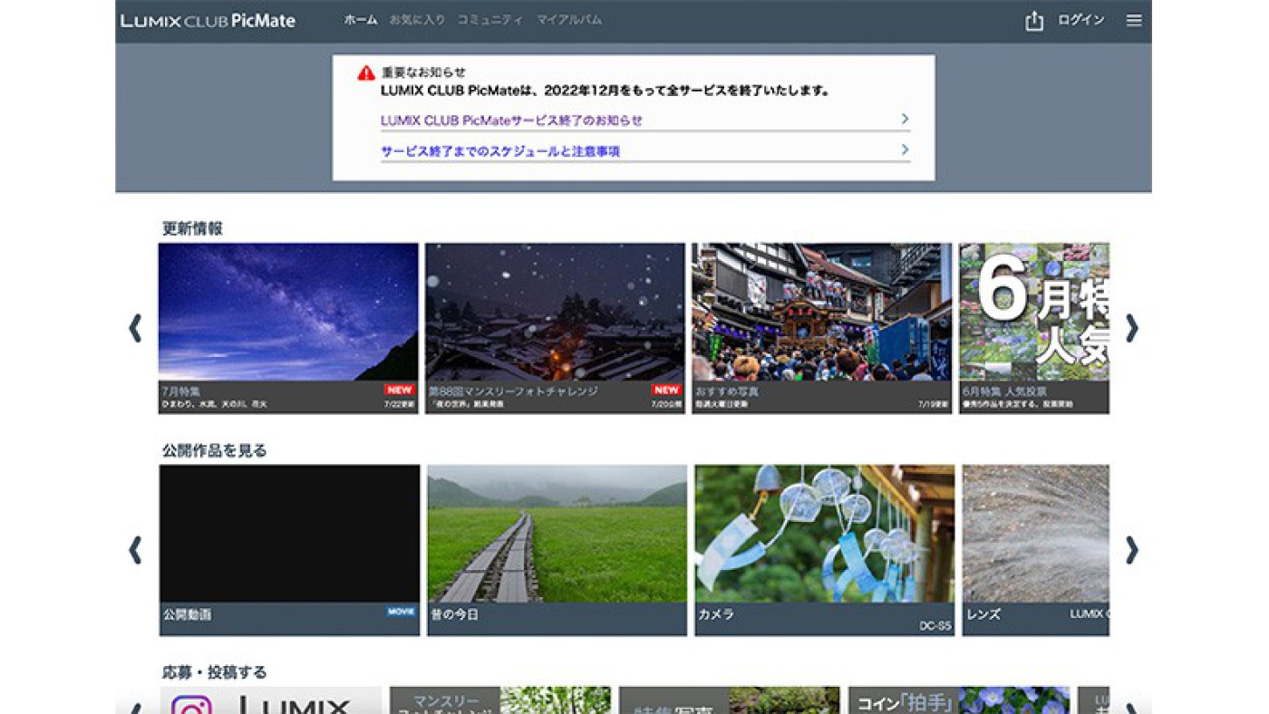Click the おすすめ写真 caption
Image resolution: width=1269 pixels, height=714 pixels.
[727, 391]
